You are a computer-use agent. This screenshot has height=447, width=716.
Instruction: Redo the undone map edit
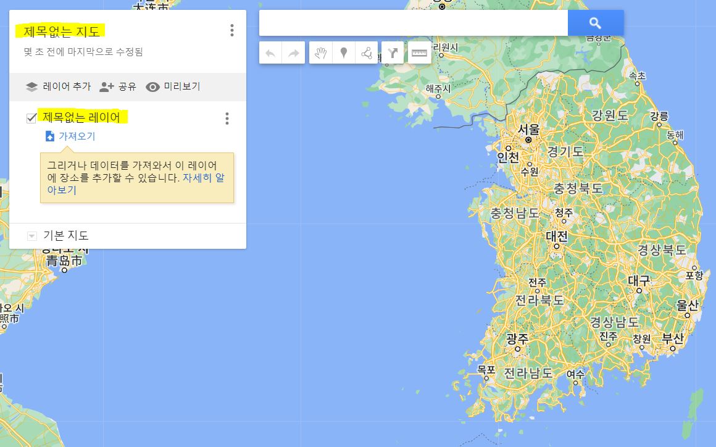[293, 52]
